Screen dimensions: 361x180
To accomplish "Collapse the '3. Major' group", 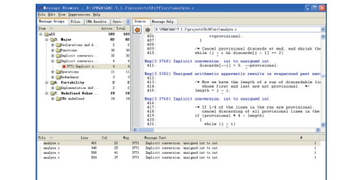I will click(x=46, y=39).
